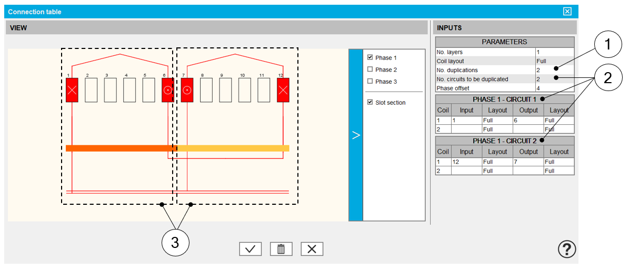Click red slot 7 with dot symbol
The image size is (629, 269).
(187, 91)
